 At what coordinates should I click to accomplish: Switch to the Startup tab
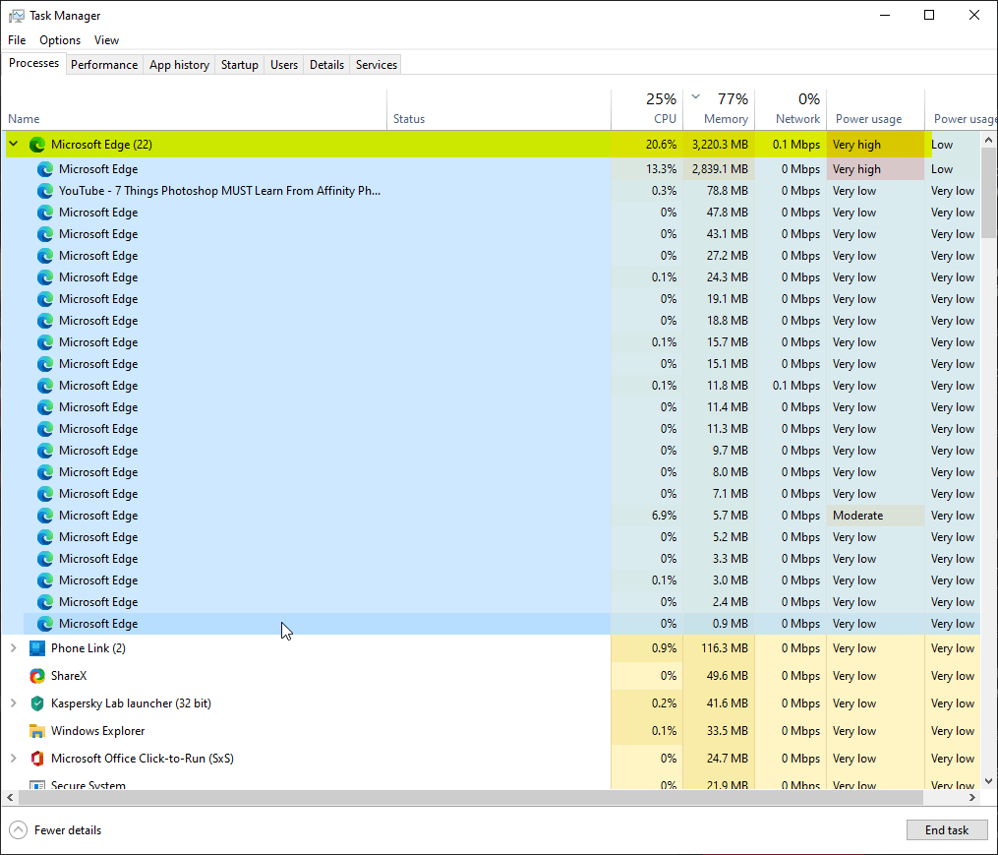(239, 65)
